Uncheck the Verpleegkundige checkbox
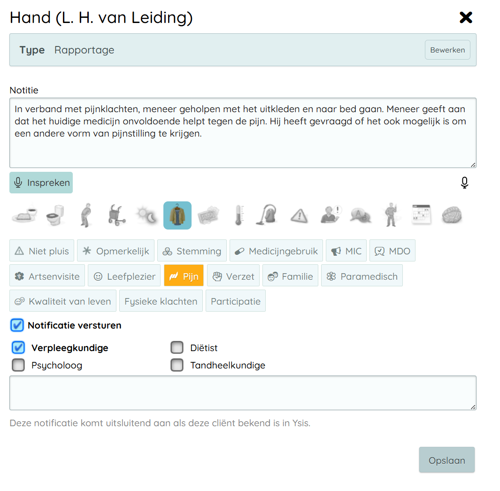 pyautogui.click(x=18, y=348)
